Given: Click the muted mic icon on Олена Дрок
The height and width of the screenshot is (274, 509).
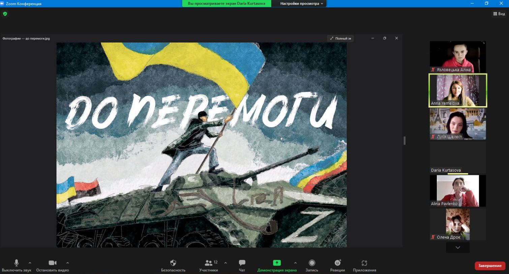Looking at the screenshot, I should [433, 237].
